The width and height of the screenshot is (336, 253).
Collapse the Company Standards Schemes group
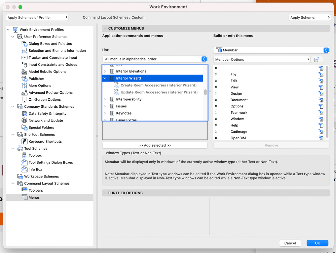point(13,106)
